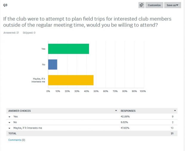Click the Yes label on chart axis
Viewport: 185px width, 151px height.
coord(43,49)
